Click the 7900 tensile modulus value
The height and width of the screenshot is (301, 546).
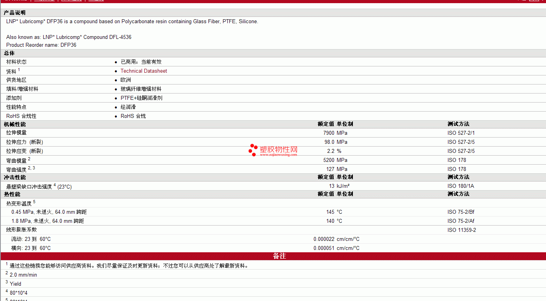[x=329, y=133]
